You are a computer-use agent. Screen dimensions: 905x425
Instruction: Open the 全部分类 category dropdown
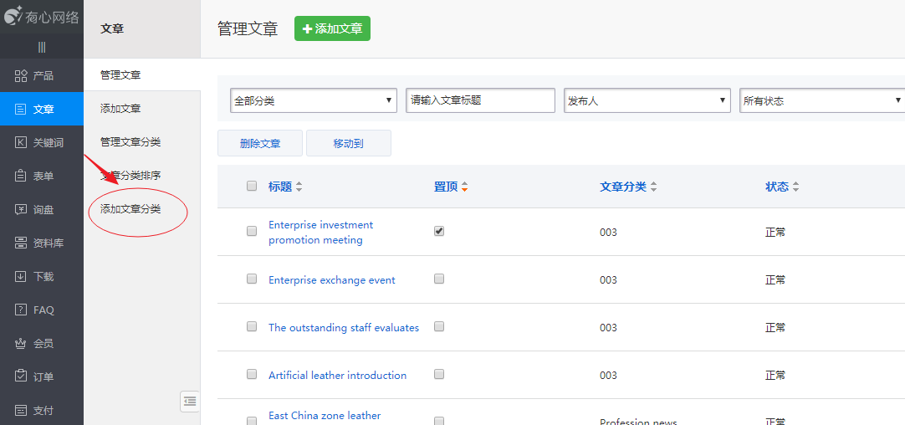313,100
